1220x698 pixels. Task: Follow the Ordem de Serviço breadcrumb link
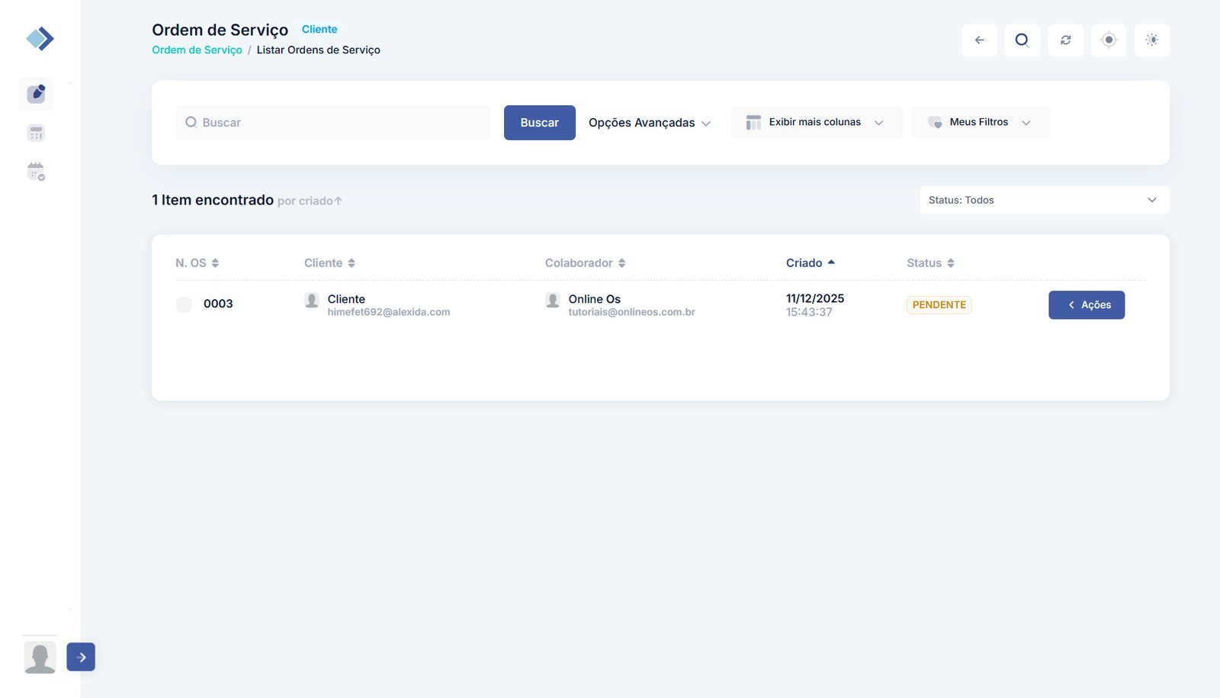(x=197, y=50)
